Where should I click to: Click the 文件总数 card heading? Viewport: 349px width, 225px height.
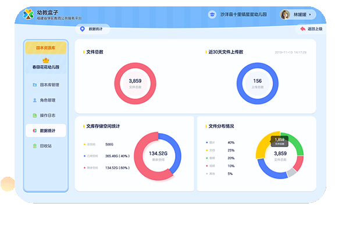point(95,52)
